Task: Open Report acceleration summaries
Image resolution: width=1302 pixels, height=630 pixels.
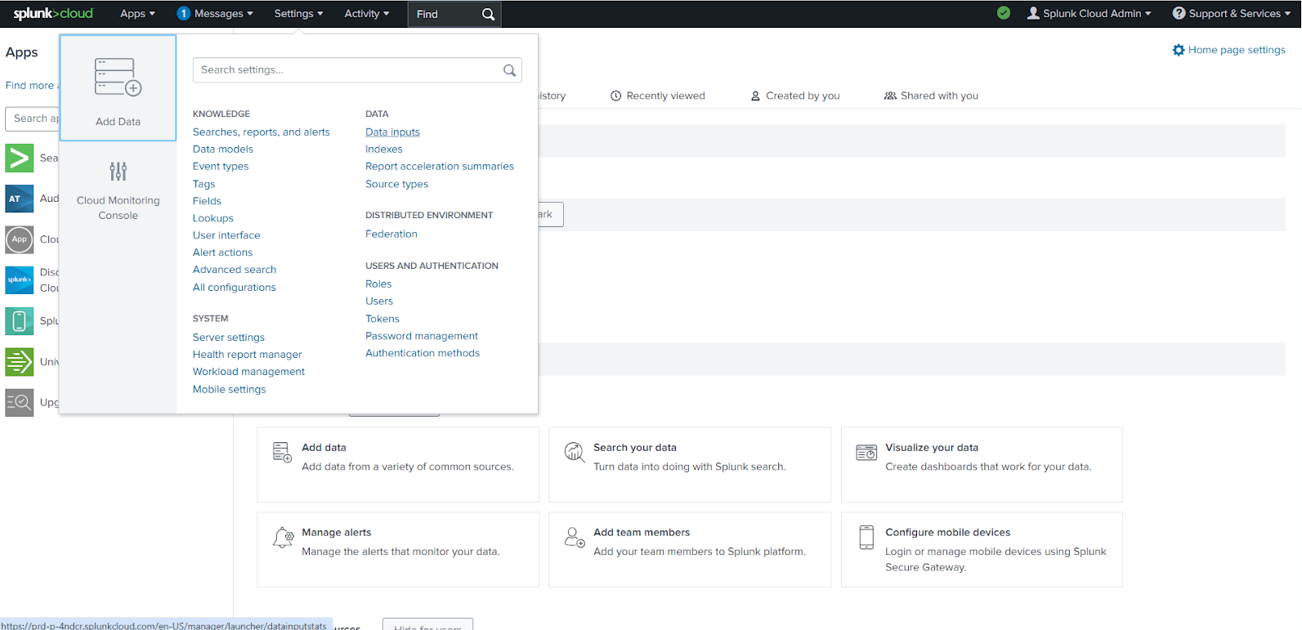Action: [x=440, y=166]
